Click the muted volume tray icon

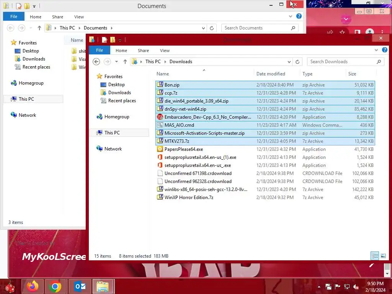[356, 286]
